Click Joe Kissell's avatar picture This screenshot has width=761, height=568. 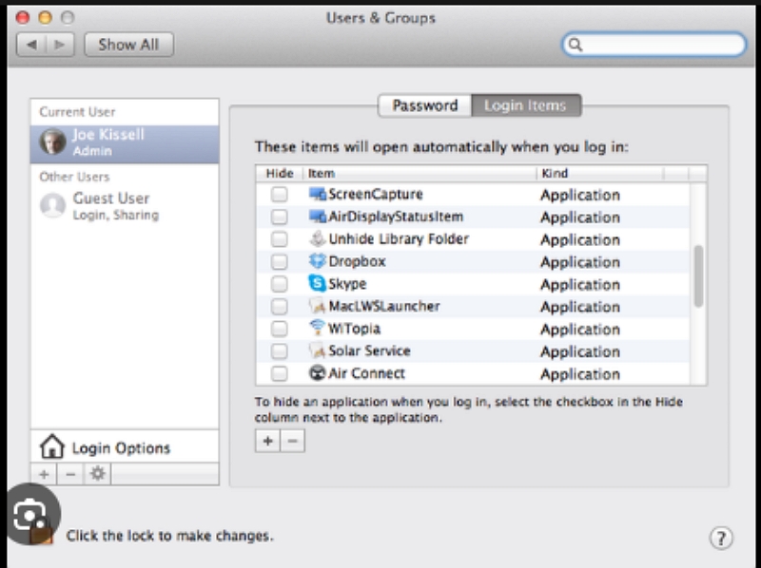[53, 142]
